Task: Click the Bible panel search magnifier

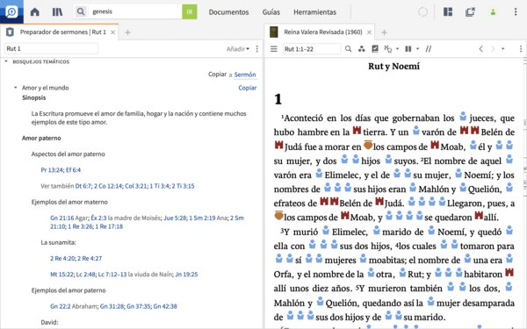Action: coord(348,49)
